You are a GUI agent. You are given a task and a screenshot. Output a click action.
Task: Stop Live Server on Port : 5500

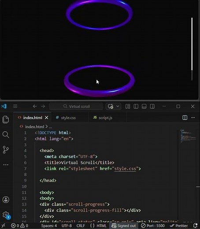point(153,225)
